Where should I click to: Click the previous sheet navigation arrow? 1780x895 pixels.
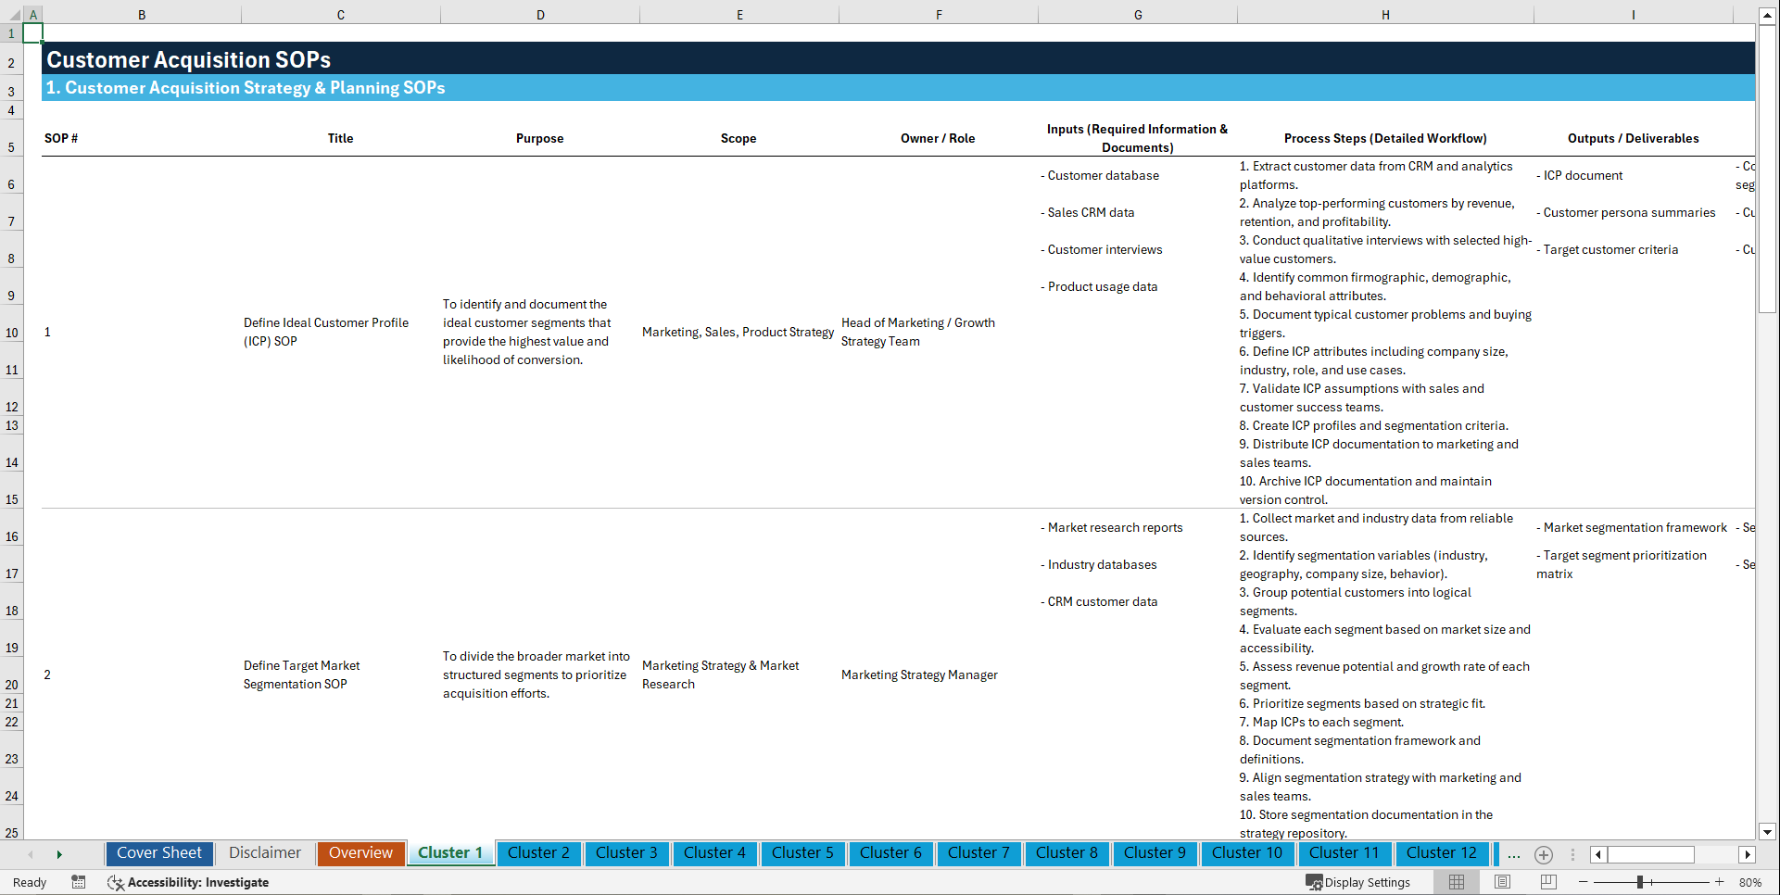tap(31, 854)
